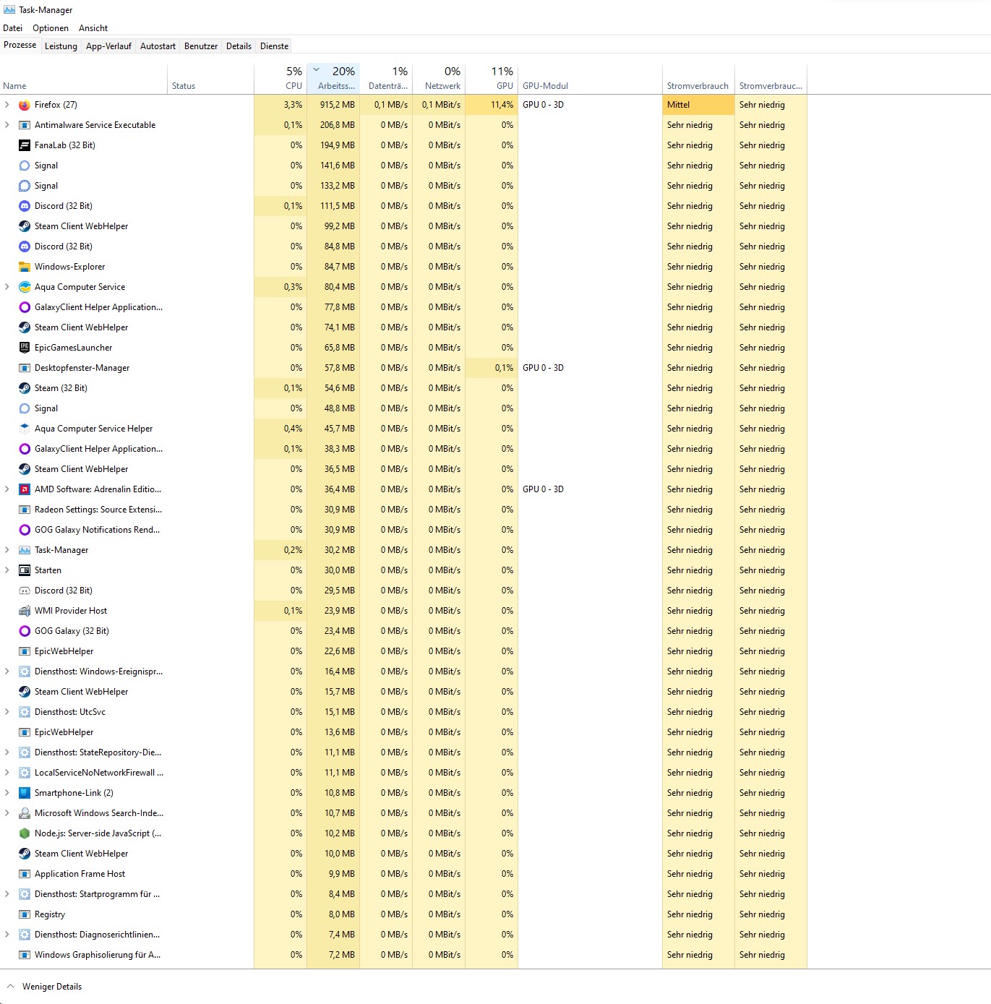This screenshot has width=991, height=1004.
Task: Expand Diensthost: Diagnoserichtlinien row
Action: (x=7, y=935)
